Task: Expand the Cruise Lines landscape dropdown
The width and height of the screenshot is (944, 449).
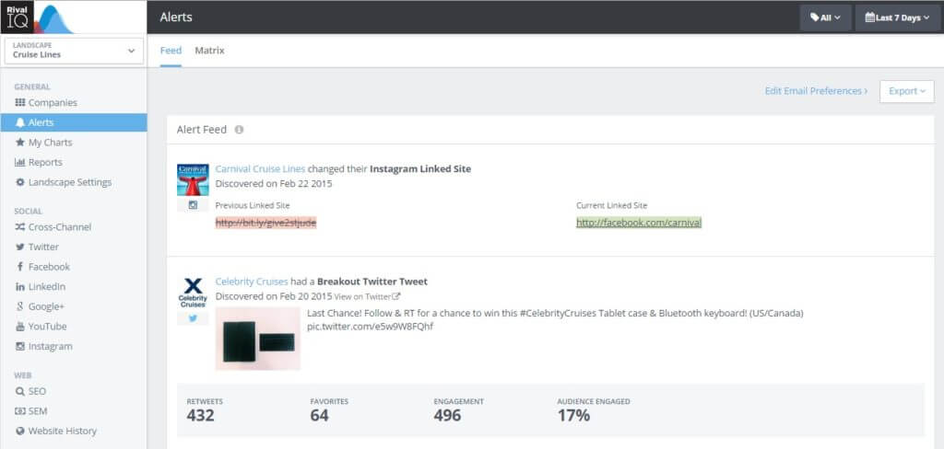Action: [74, 50]
